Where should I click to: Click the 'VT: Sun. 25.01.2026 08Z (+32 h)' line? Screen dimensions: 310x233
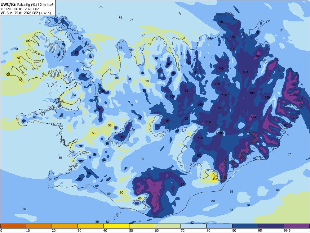pyautogui.click(x=25, y=13)
